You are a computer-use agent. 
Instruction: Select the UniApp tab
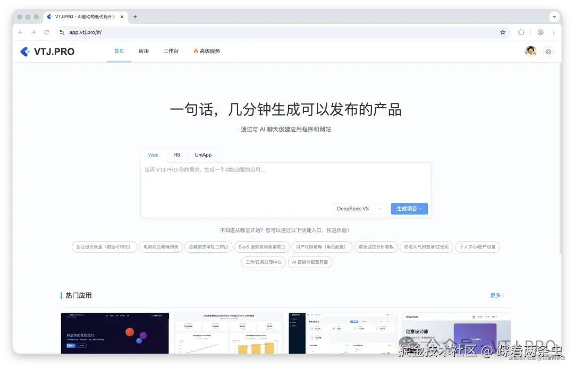pyautogui.click(x=203, y=155)
